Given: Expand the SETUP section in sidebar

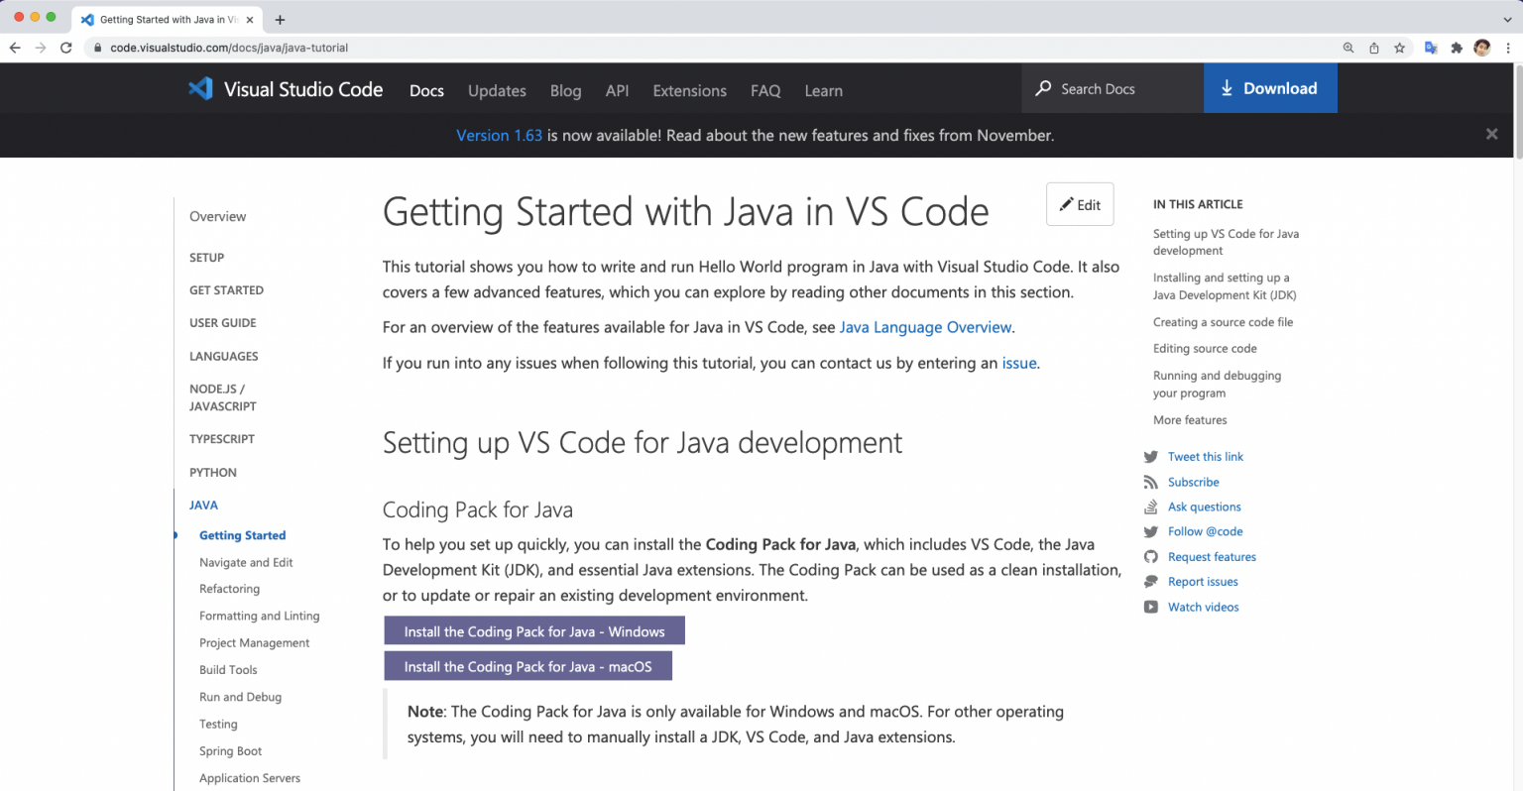Looking at the screenshot, I should pyautogui.click(x=206, y=258).
